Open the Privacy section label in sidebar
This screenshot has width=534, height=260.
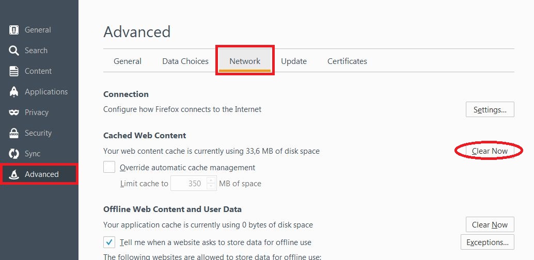coord(37,112)
